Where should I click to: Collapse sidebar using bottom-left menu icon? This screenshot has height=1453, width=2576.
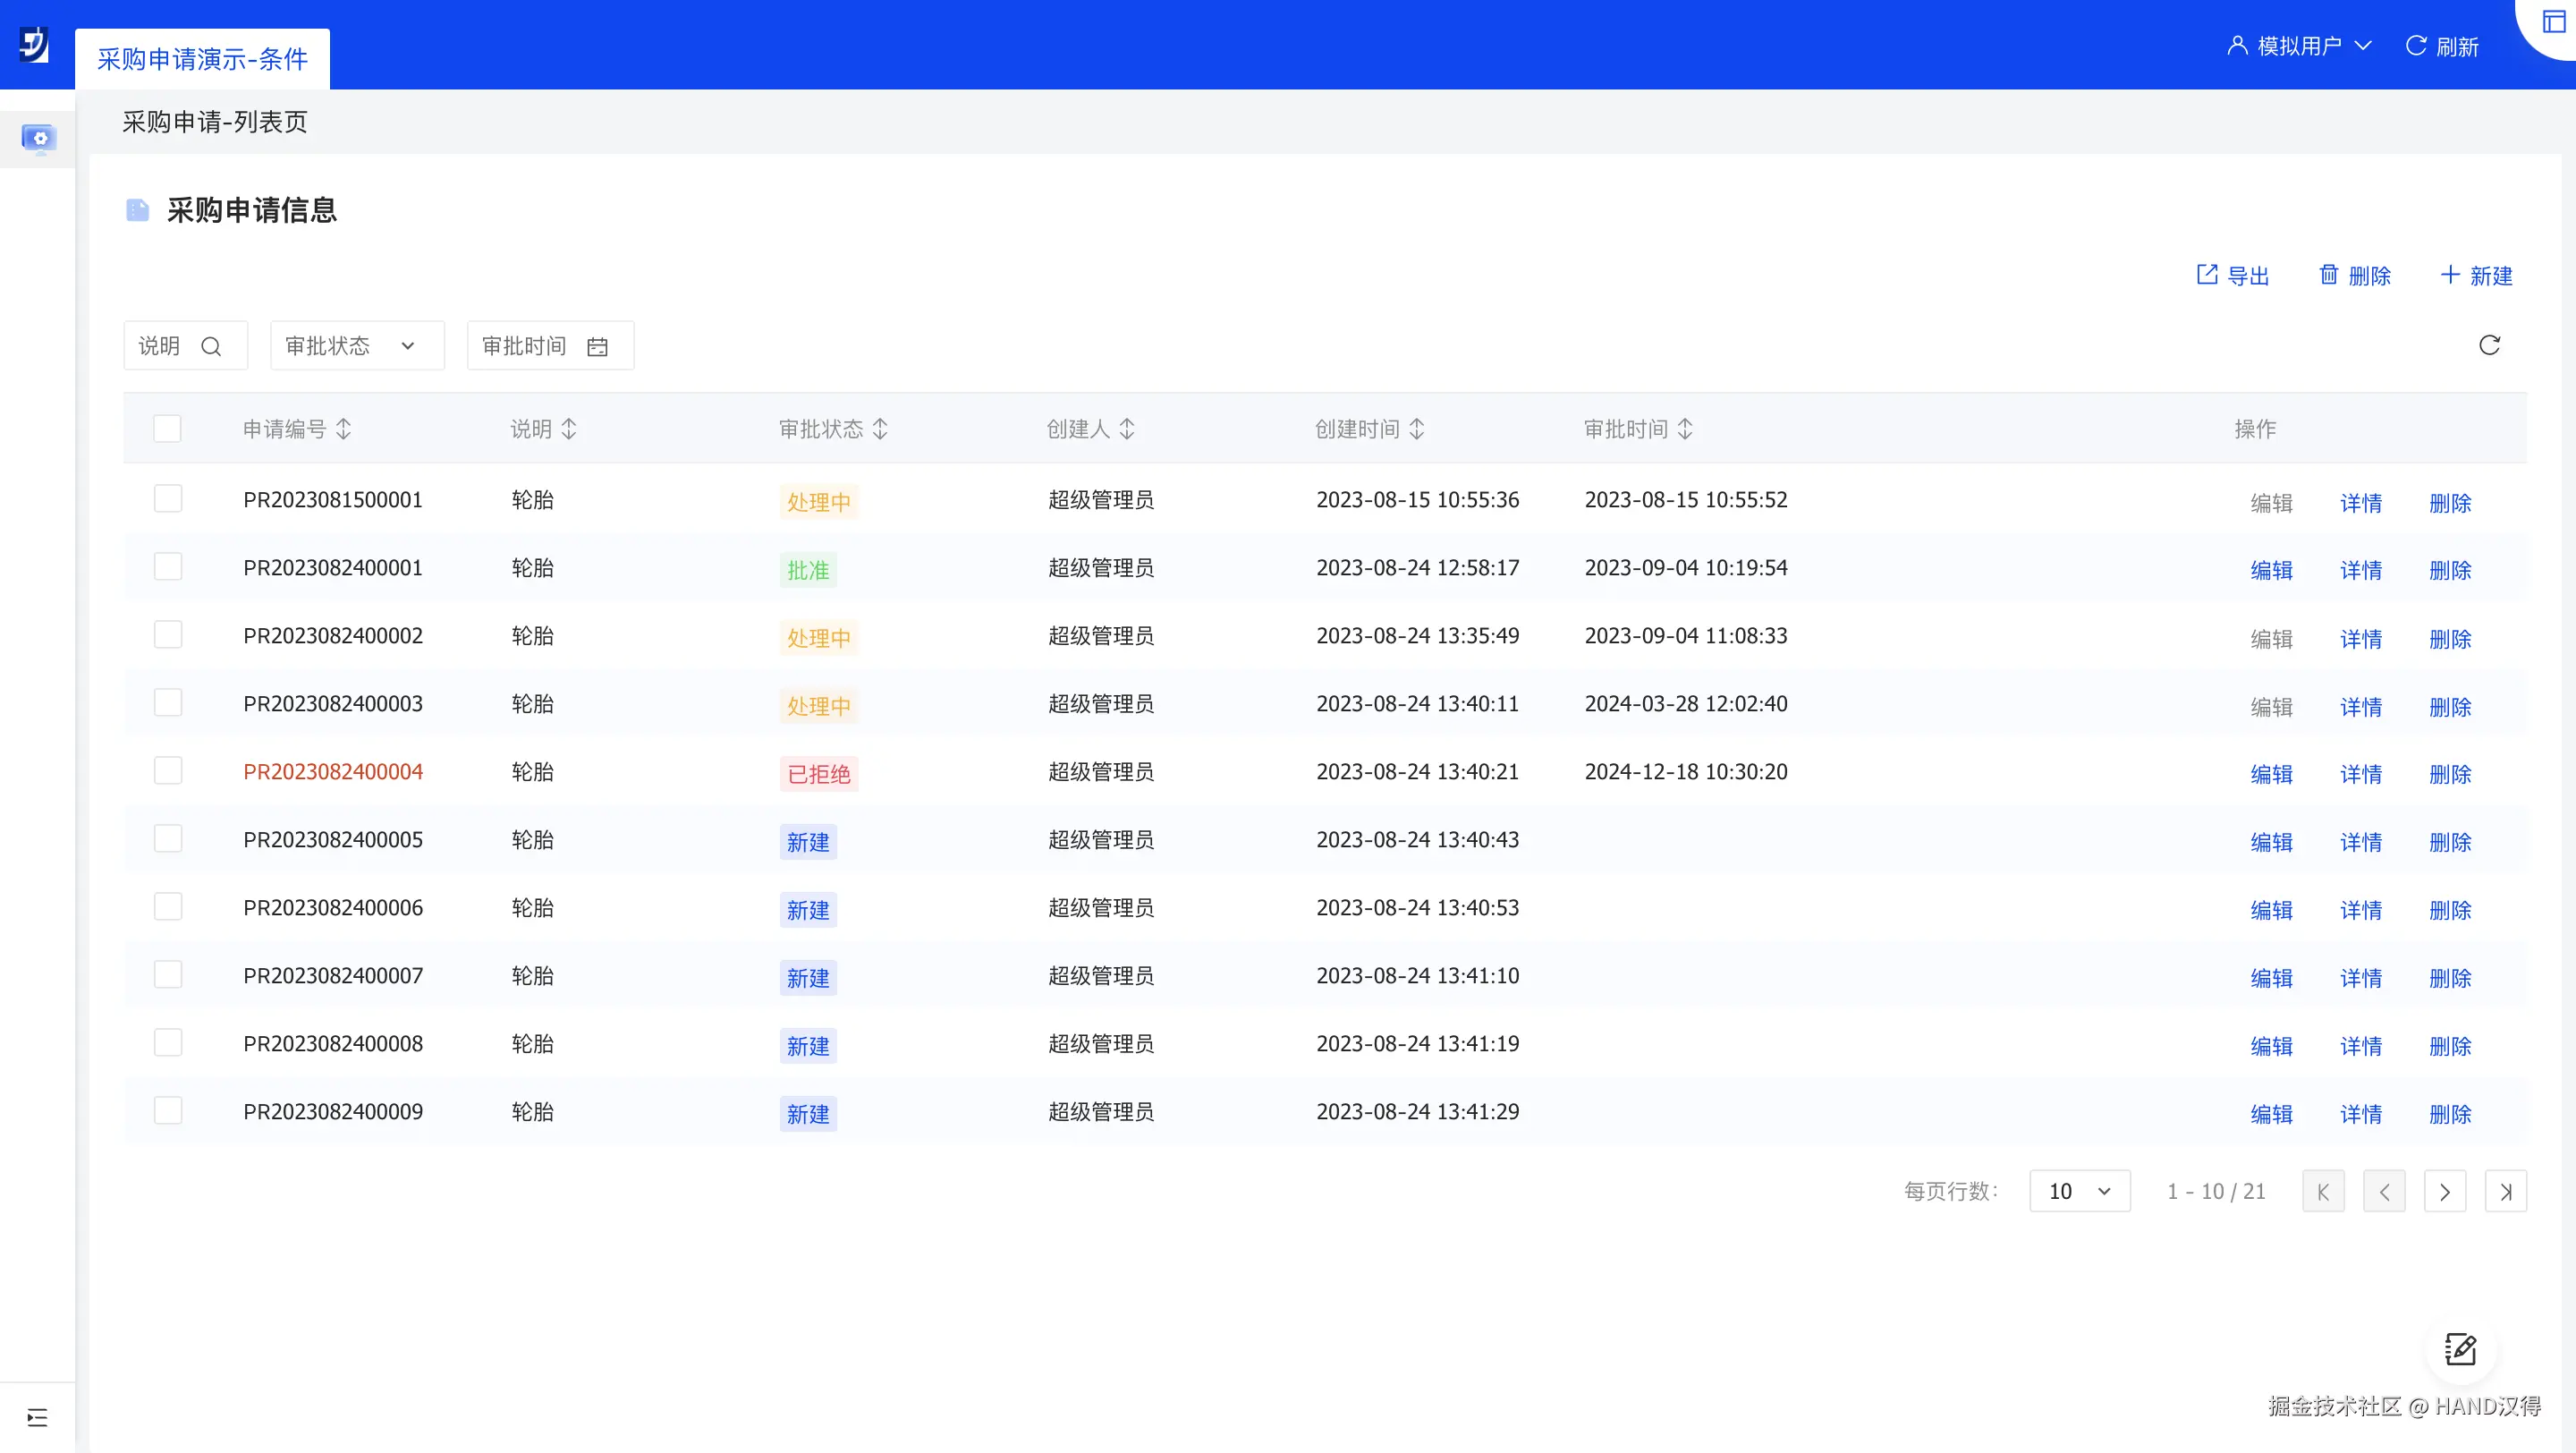point(37,1417)
